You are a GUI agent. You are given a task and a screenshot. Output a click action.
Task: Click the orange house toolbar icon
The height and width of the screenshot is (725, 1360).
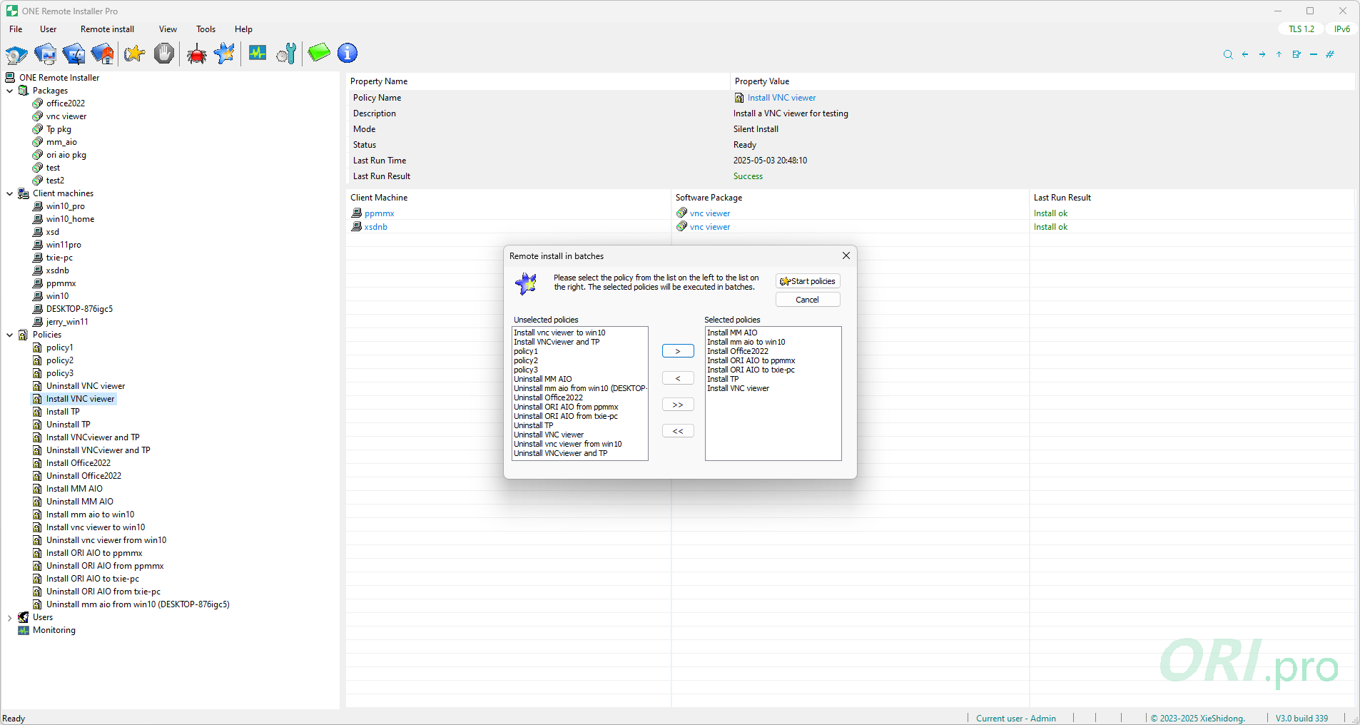[x=102, y=54]
